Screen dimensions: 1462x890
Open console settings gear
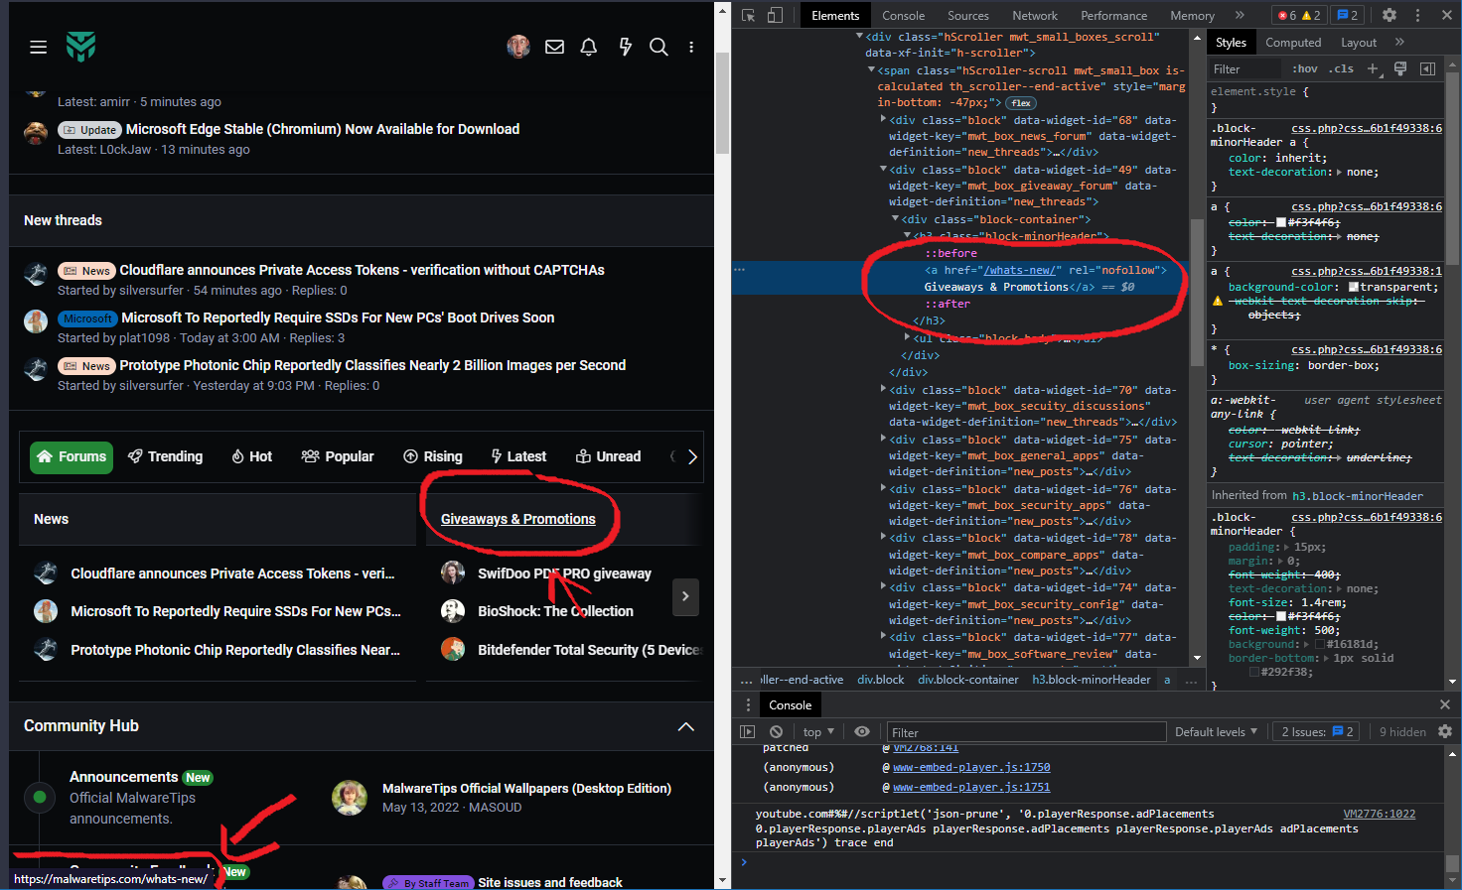(x=1445, y=731)
